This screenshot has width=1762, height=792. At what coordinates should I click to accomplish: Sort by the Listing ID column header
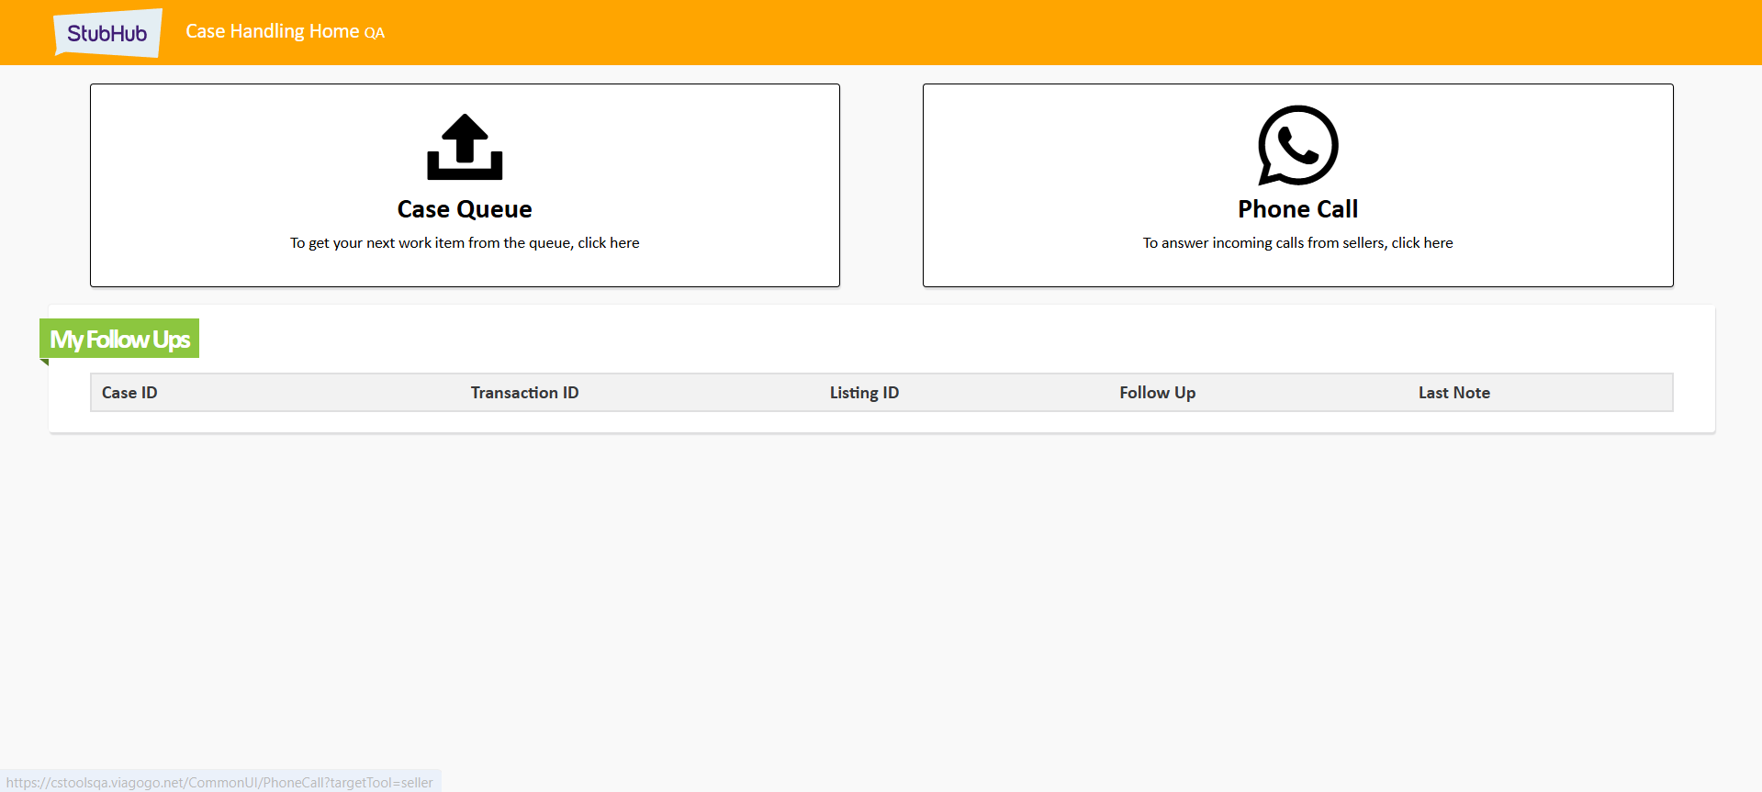click(864, 393)
